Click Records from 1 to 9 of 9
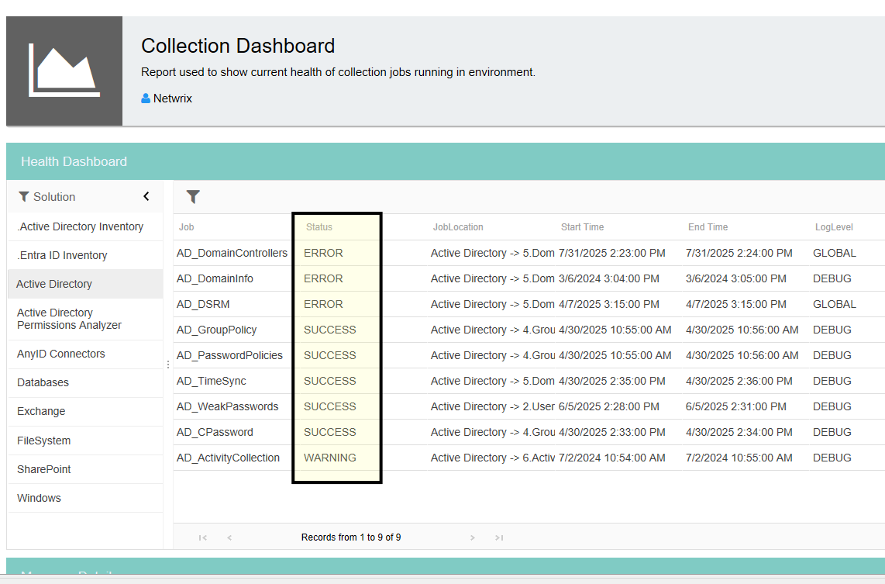The width and height of the screenshot is (885, 584). click(x=351, y=537)
